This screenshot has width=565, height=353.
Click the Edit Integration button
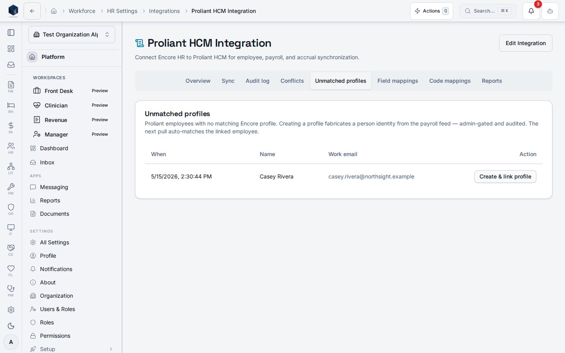pyautogui.click(x=526, y=43)
